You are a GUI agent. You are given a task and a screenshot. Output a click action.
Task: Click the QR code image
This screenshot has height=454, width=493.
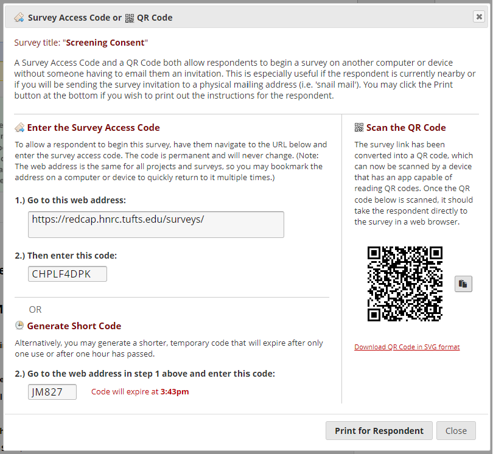pos(405,284)
